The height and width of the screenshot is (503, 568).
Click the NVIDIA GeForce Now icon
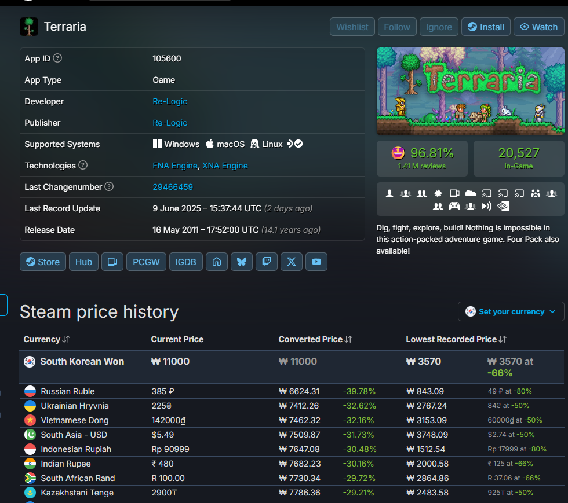(503, 206)
